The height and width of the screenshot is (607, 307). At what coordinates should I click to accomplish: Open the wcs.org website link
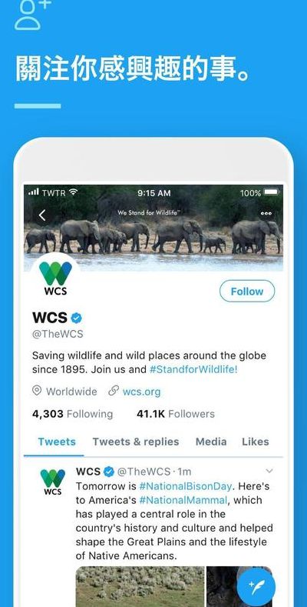[x=141, y=392]
